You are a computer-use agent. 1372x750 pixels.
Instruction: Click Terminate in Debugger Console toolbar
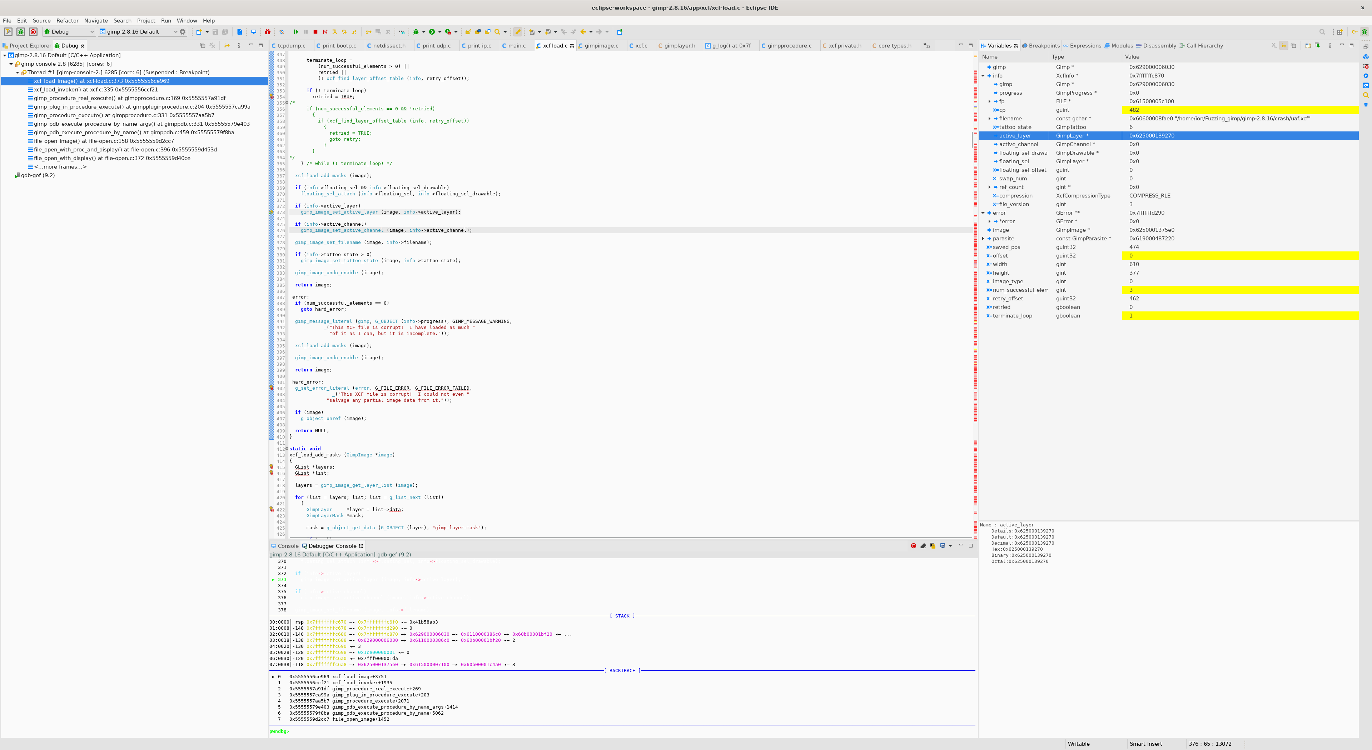coord(914,546)
